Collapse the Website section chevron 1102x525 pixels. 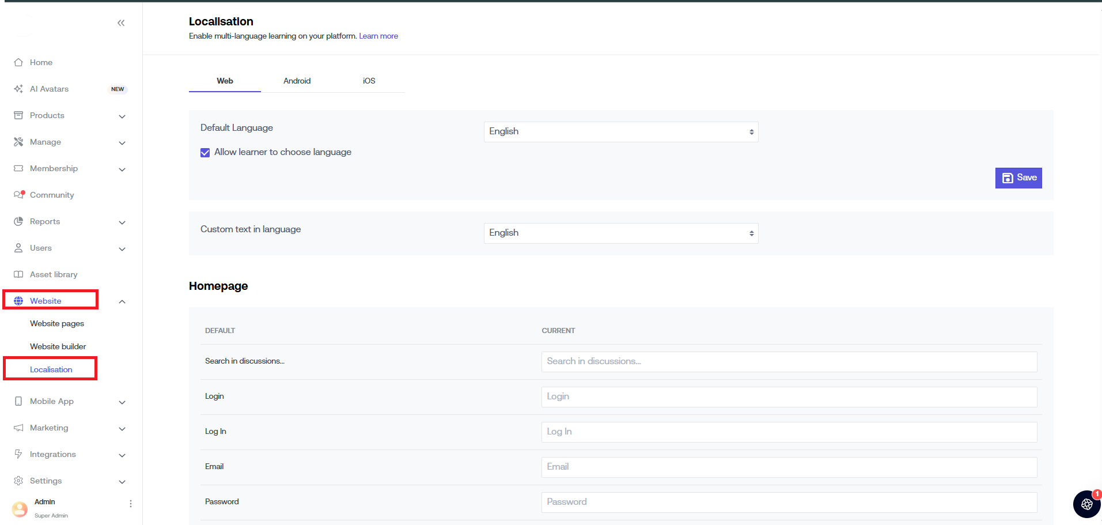click(x=122, y=302)
